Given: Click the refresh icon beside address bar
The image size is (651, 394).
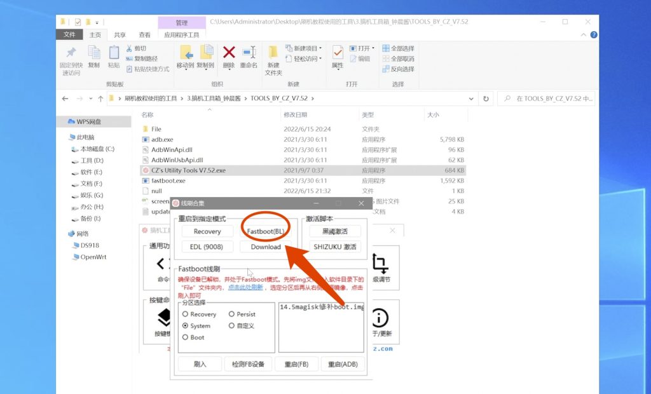Looking at the screenshot, I should pyautogui.click(x=486, y=98).
